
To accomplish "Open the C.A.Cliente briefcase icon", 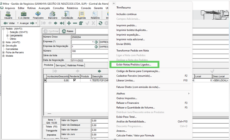I will click(24, 15).
